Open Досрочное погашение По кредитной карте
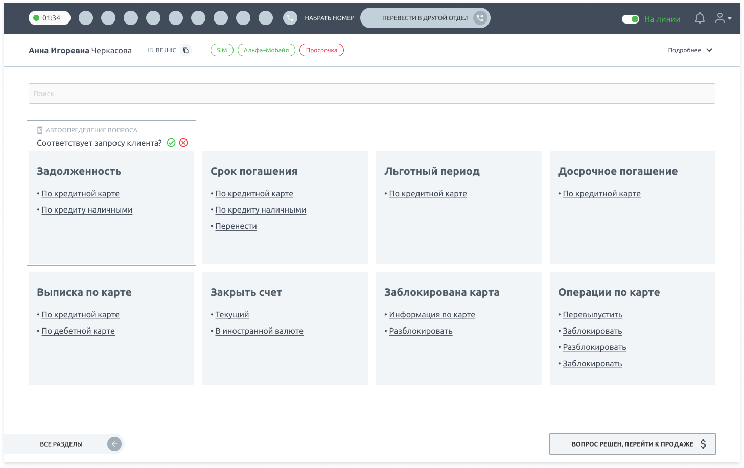 tap(601, 194)
